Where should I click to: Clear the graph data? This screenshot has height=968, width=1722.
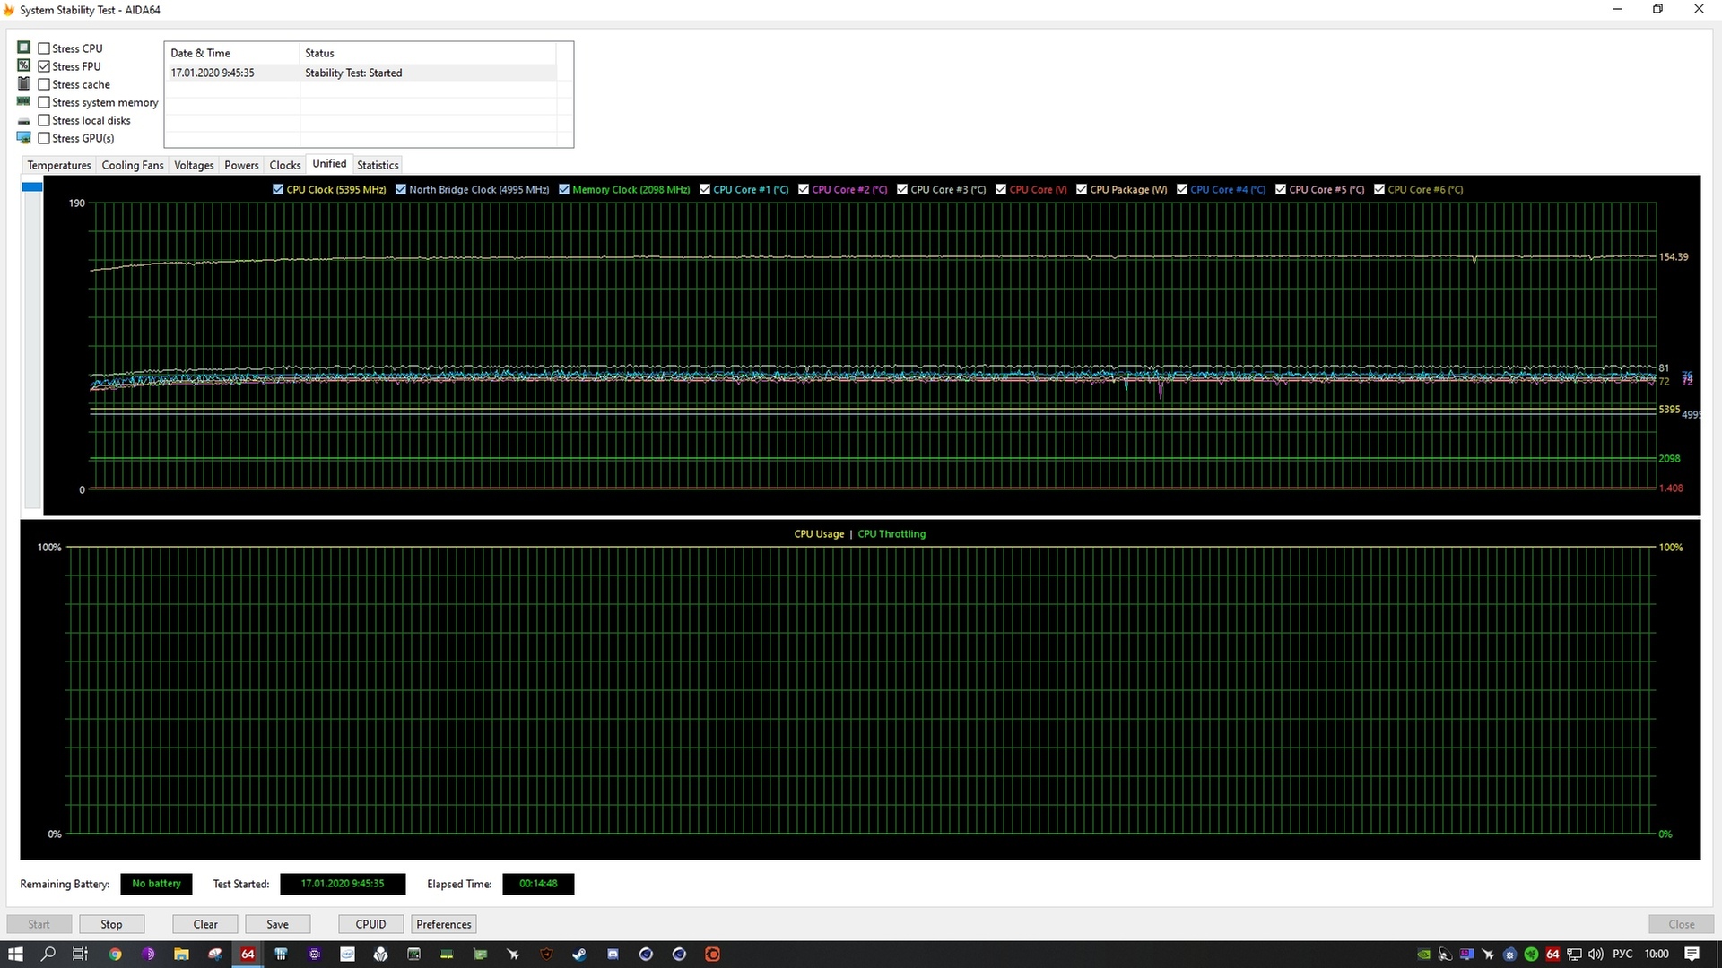tap(205, 924)
